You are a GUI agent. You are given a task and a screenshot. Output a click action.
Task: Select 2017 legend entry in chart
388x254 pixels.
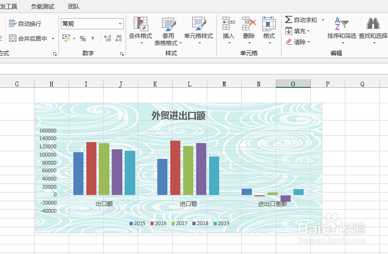pos(179,223)
